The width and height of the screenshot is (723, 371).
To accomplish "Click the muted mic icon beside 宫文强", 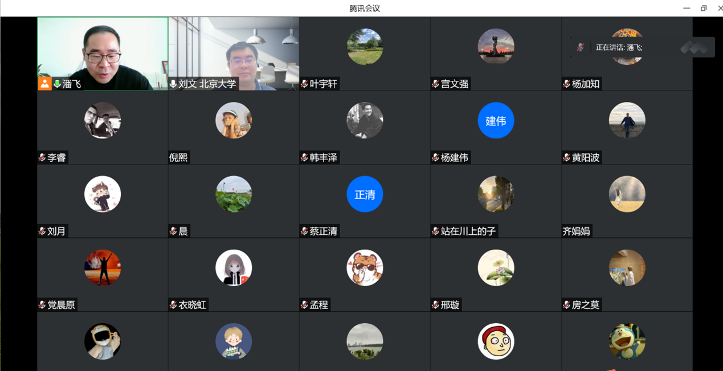I will pos(436,84).
